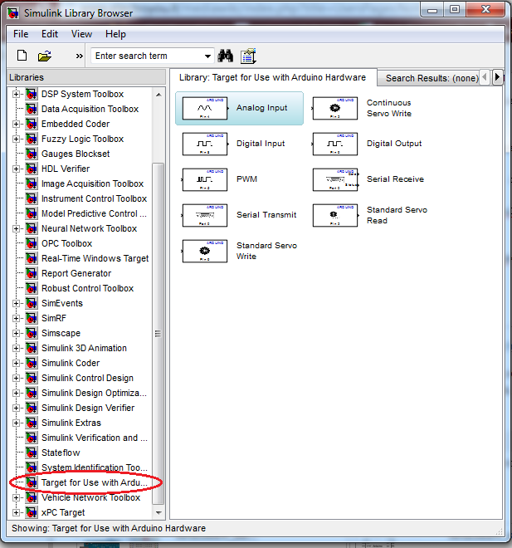Select the PWM block icon

click(204, 179)
